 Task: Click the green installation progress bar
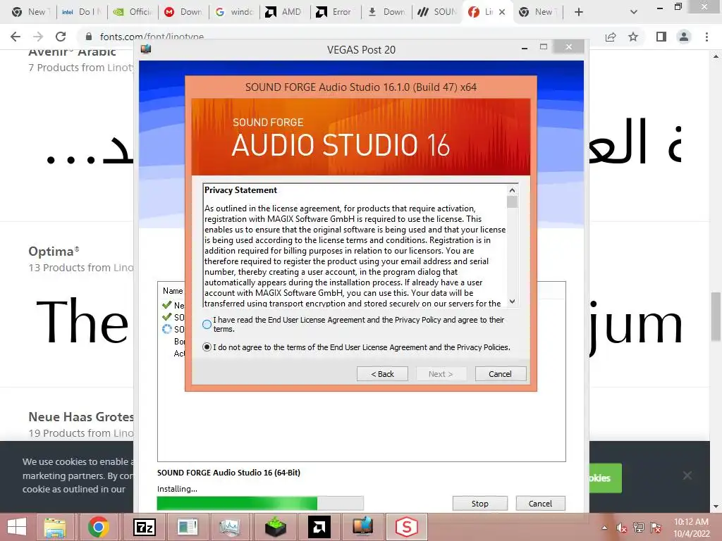[x=260, y=503]
